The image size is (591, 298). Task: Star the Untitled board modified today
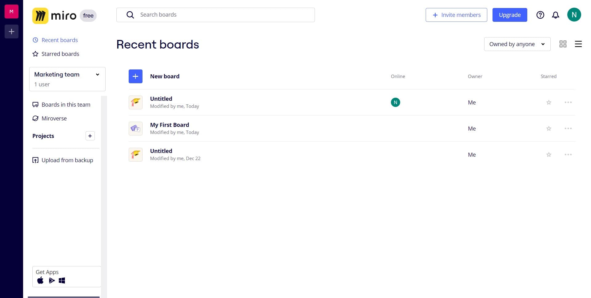(548, 102)
